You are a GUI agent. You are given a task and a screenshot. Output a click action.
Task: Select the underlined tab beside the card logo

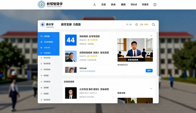50,25
